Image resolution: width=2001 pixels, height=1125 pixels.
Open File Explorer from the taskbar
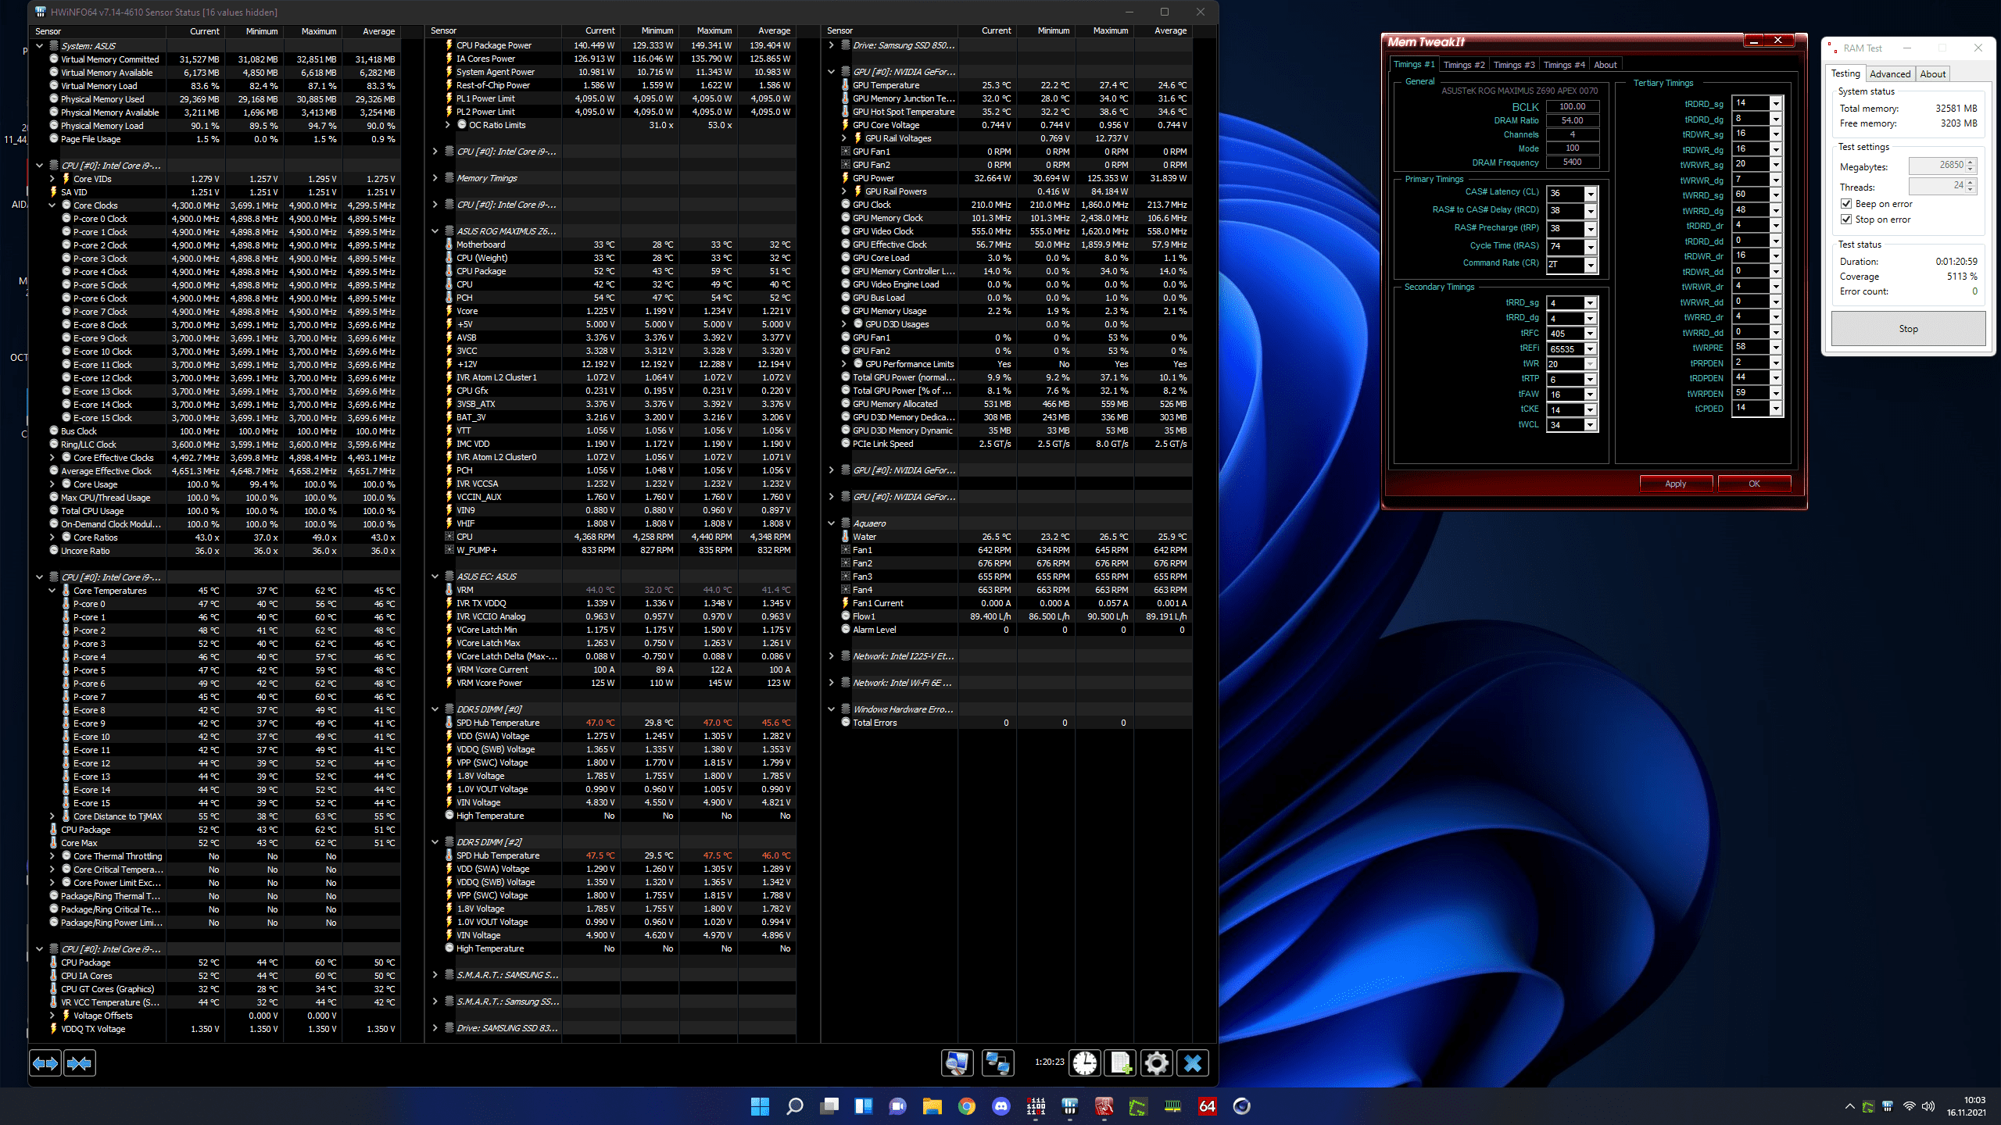click(x=932, y=1106)
